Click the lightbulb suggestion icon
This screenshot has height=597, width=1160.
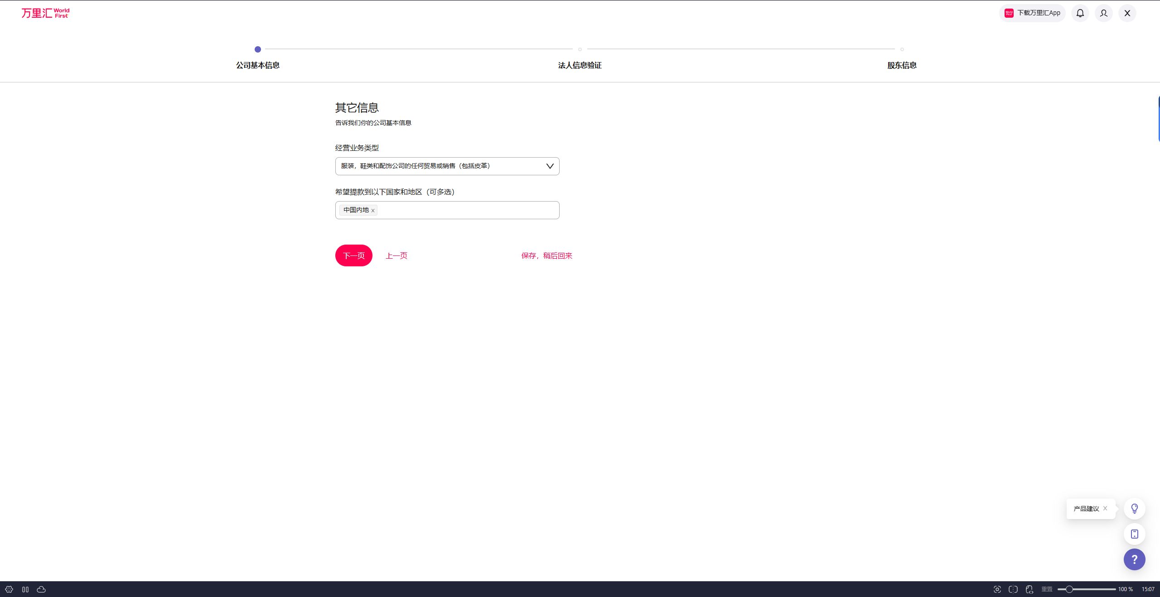click(x=1135, y=509)
